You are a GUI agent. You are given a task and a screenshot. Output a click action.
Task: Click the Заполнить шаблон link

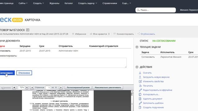(153, 103)
